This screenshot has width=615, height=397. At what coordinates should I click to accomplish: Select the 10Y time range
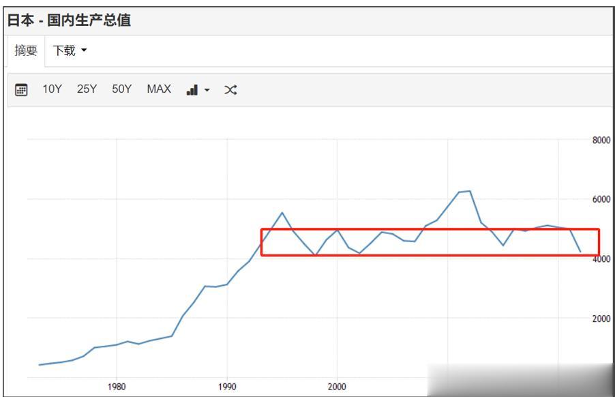coord(52,89)
